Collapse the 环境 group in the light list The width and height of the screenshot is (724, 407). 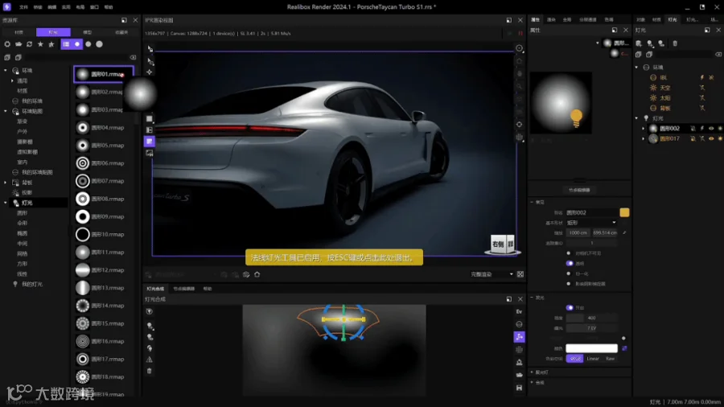click(x=637, y=68)
